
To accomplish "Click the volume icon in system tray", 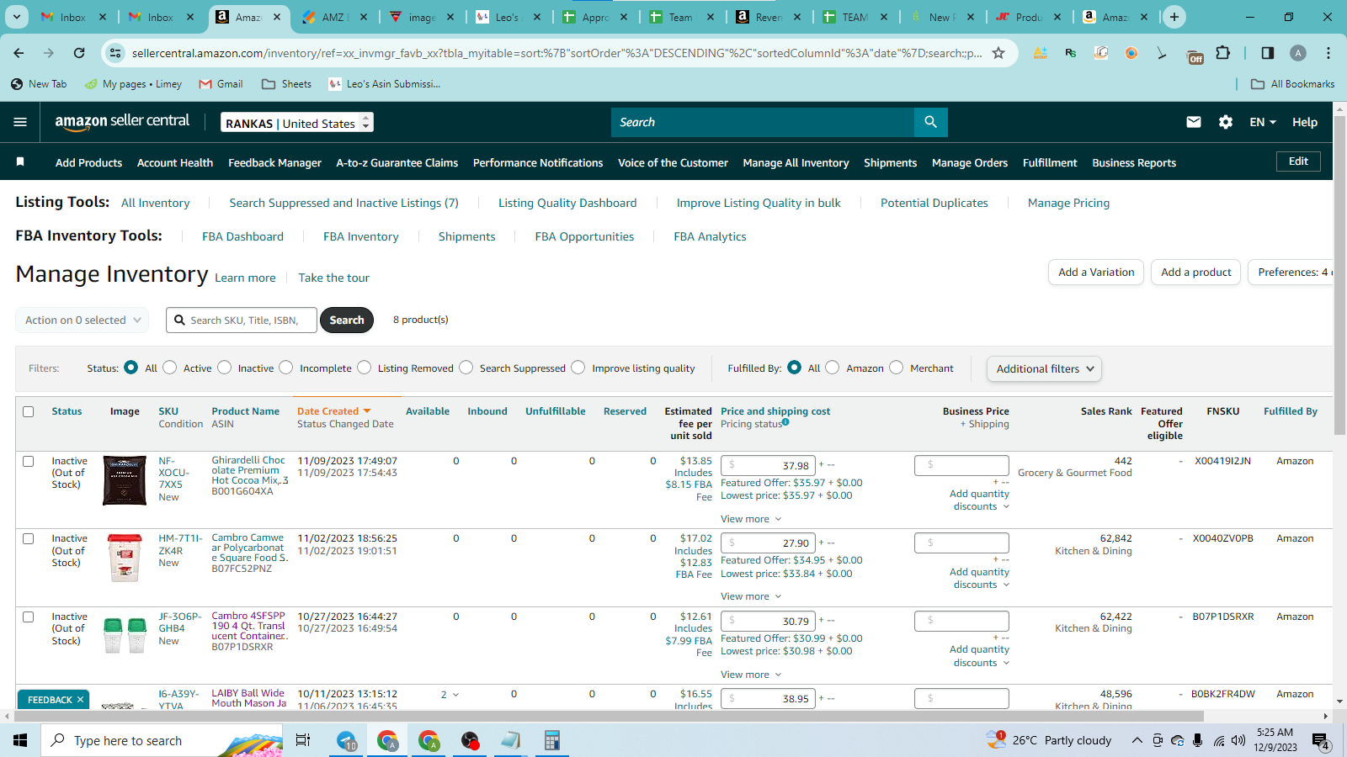I will pyautogui.click(x=1238, y=740).
